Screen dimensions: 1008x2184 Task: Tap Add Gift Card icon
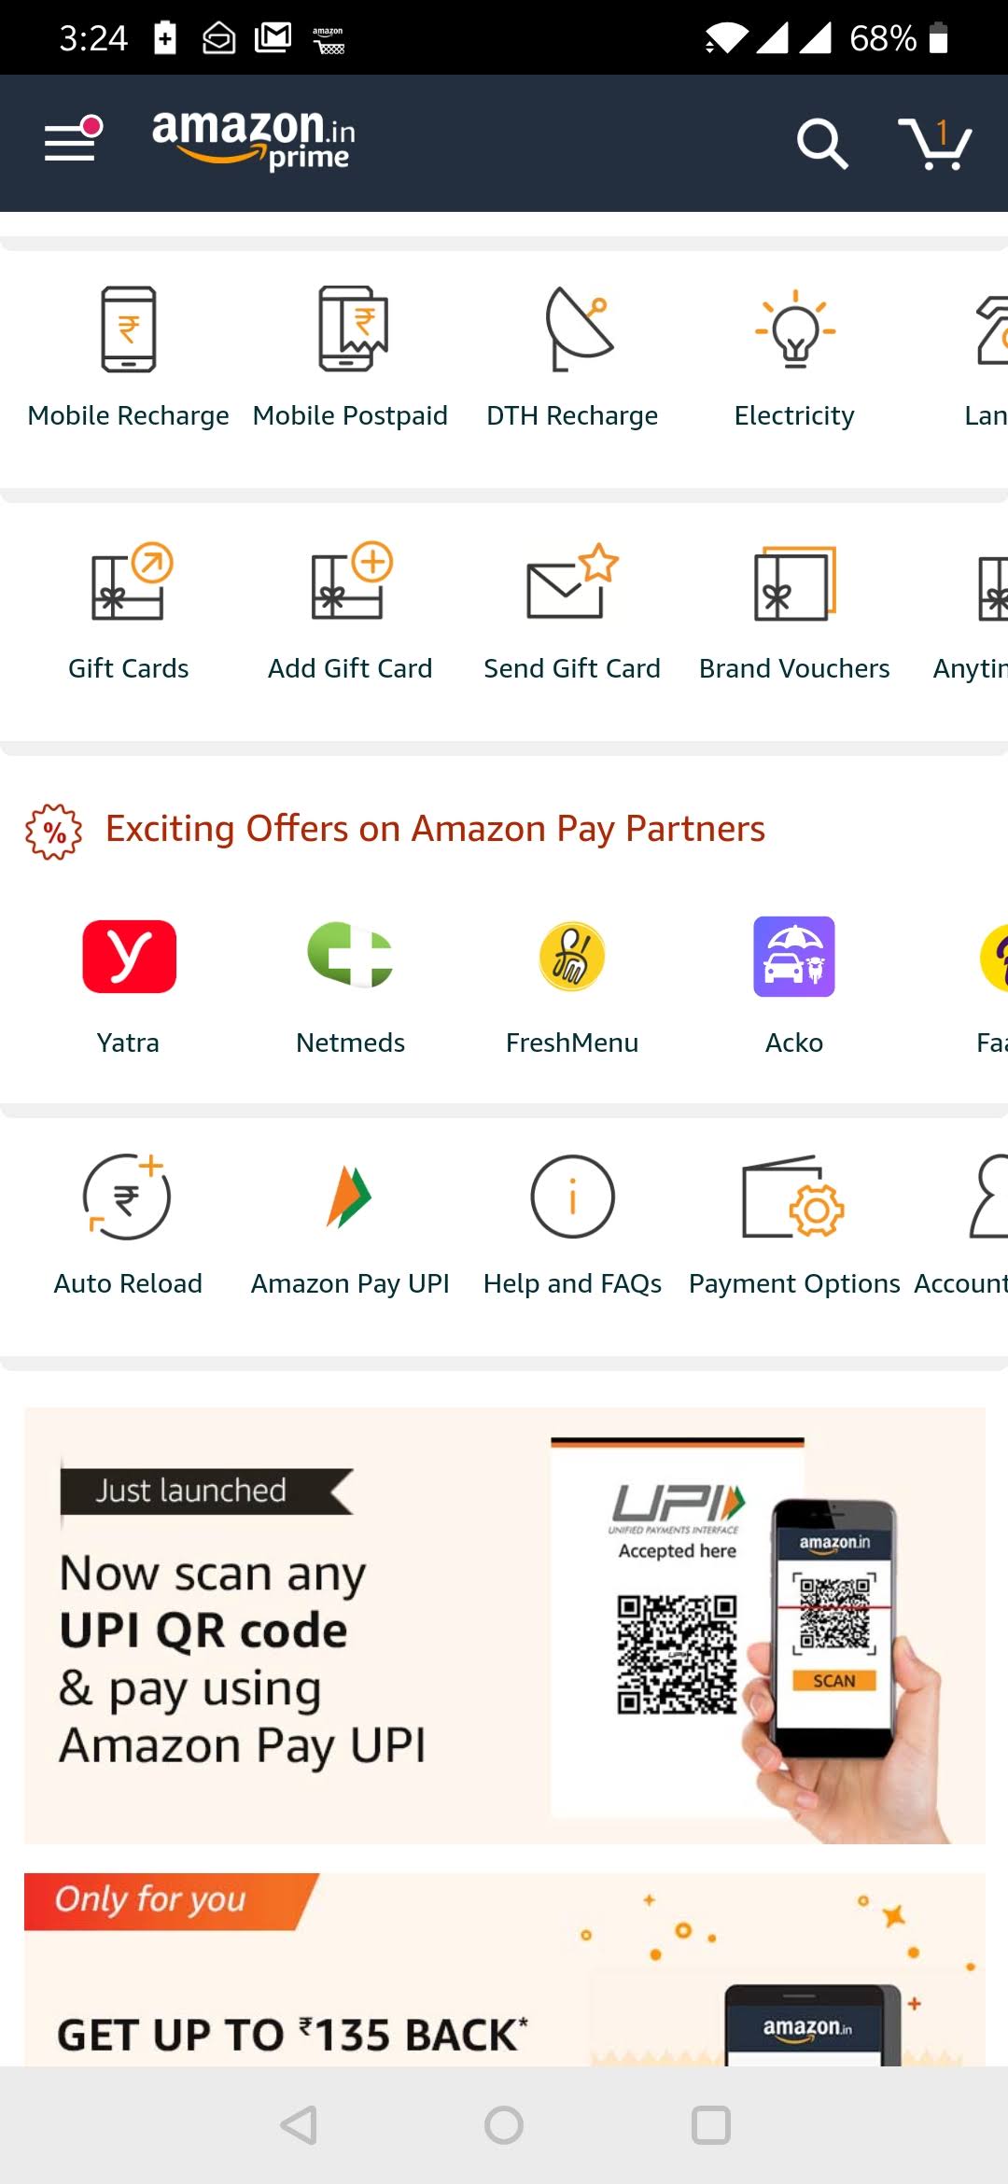[353, 581]
